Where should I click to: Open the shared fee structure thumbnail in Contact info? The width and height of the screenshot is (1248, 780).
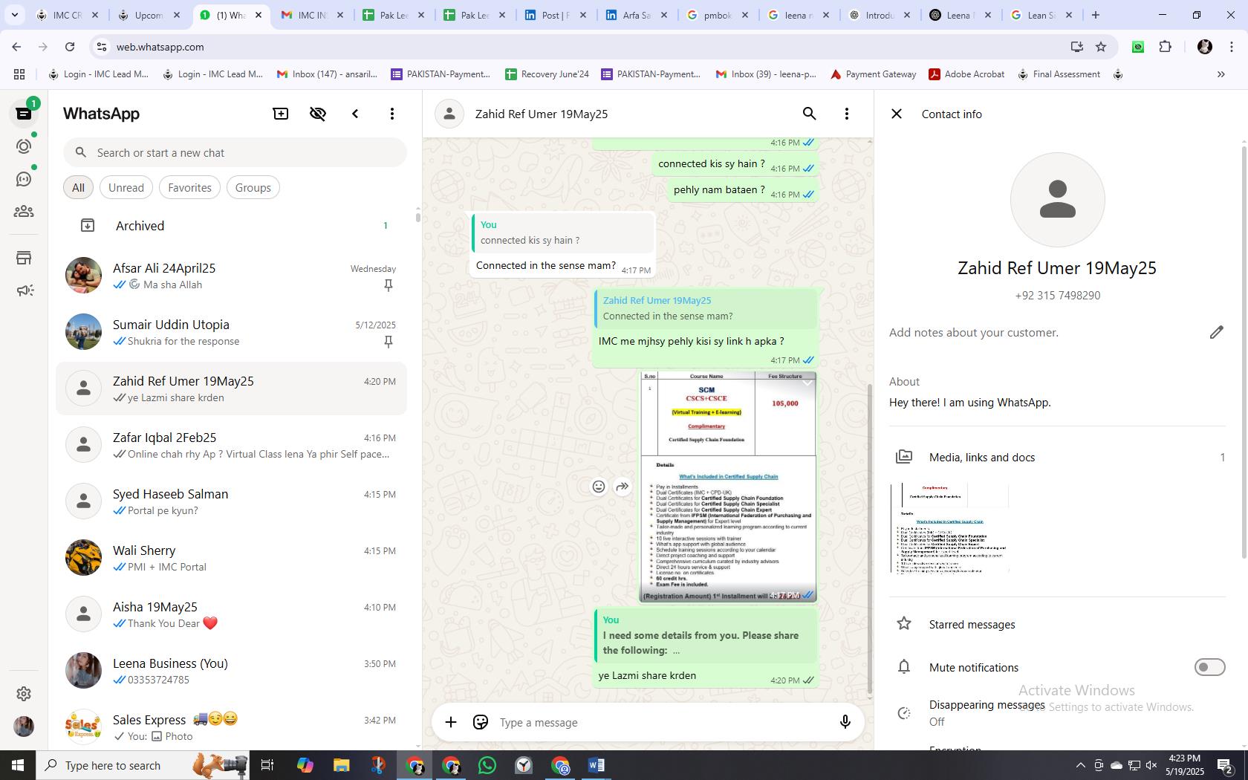point(949,528)
